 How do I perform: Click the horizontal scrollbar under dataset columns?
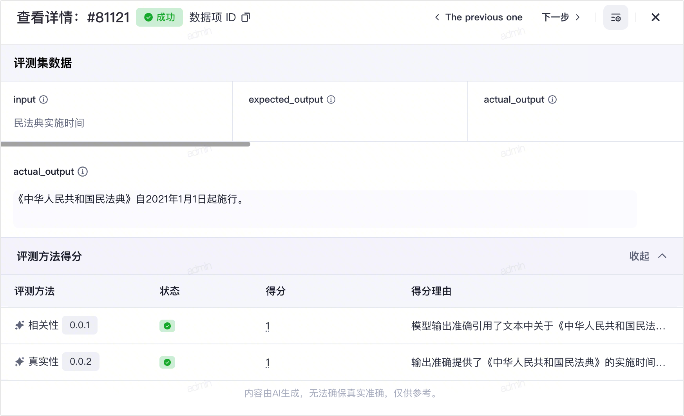tap(125, 144)
